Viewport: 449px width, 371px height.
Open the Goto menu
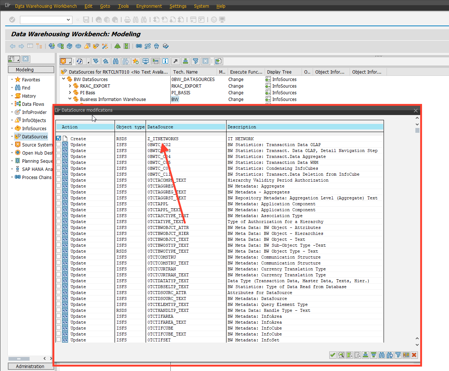pyautogui.click(x=105, y=6)
